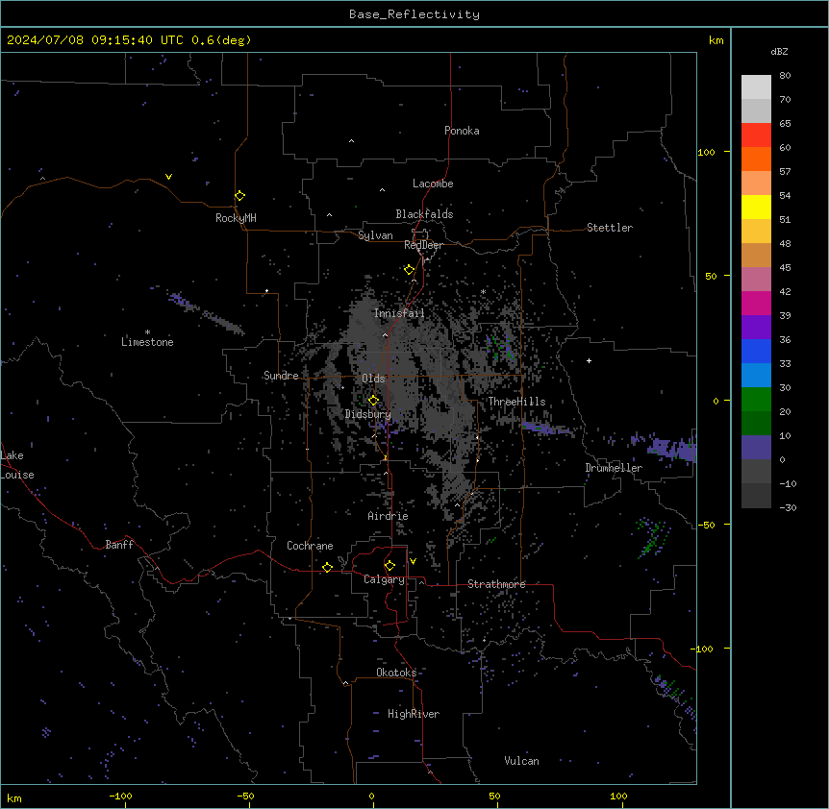
Task: Click the Base_Reflectivity title
Action: [414, 14]
